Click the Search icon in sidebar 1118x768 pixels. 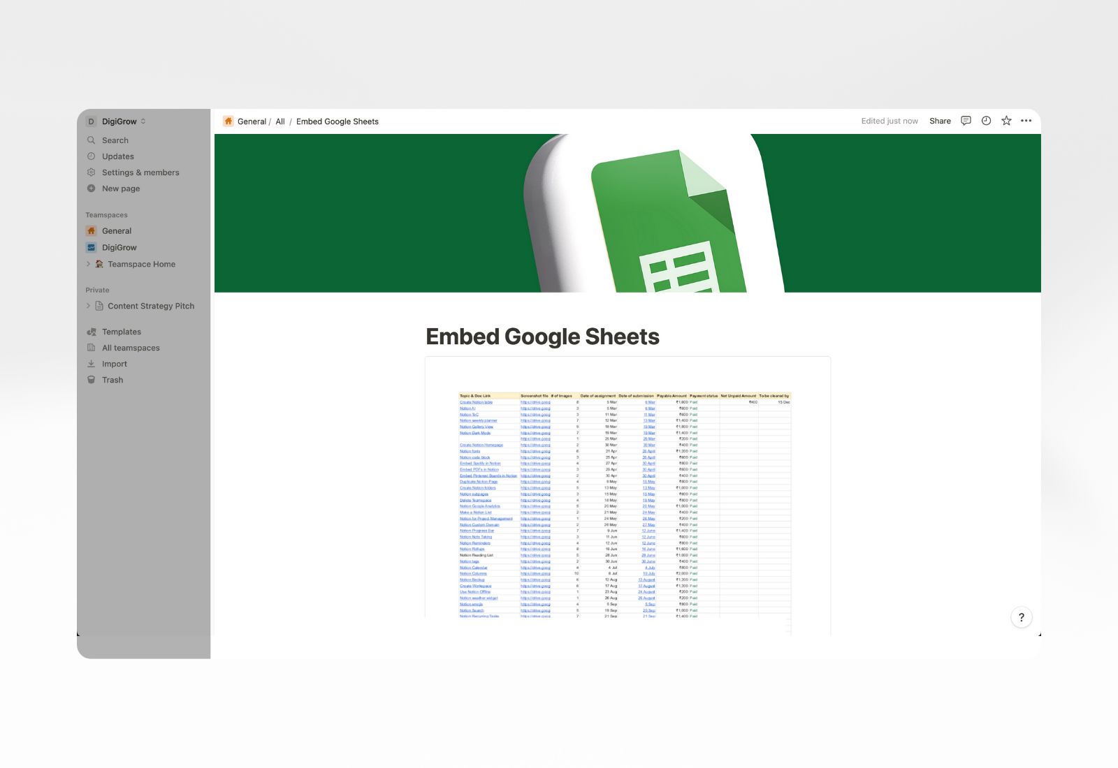pyautogui.click(x=91, y=140)
